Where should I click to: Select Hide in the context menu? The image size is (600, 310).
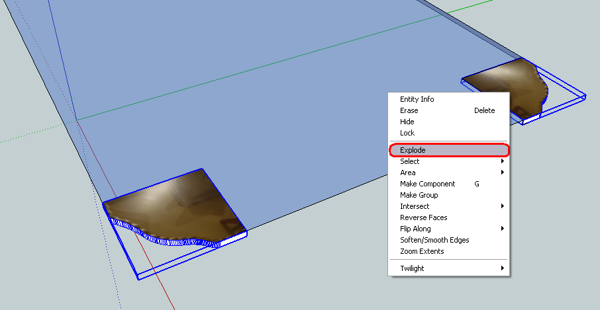click(448, 122)
